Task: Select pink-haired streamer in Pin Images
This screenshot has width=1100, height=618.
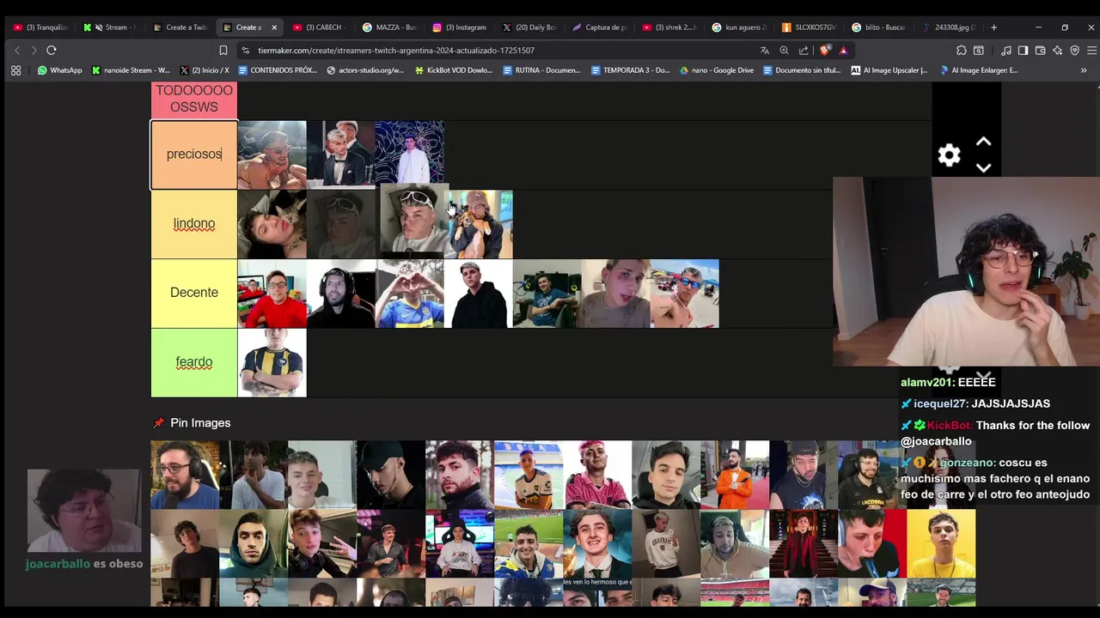Action: click(x=597, y=475)
